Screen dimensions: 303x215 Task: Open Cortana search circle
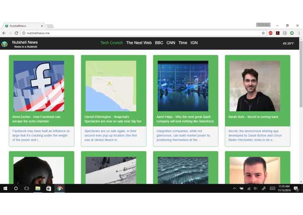click(x=16, y=188)
